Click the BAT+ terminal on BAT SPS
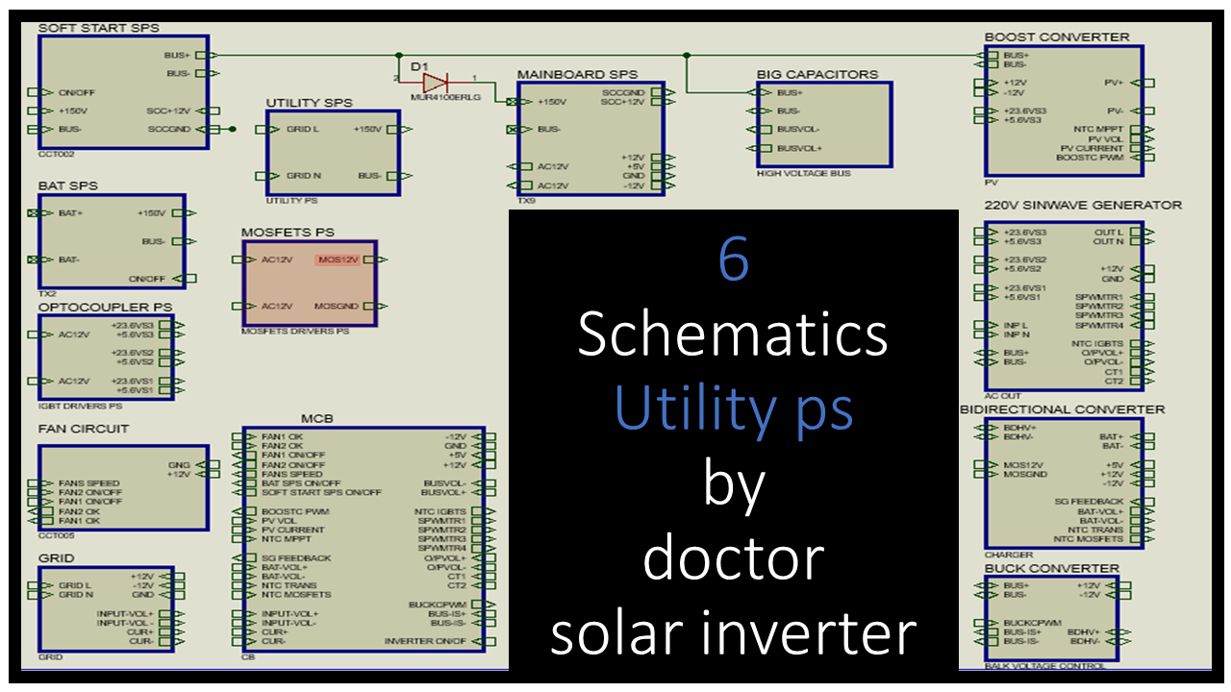Viewport: 1231px width, 692px height. (x=34, y=212)
